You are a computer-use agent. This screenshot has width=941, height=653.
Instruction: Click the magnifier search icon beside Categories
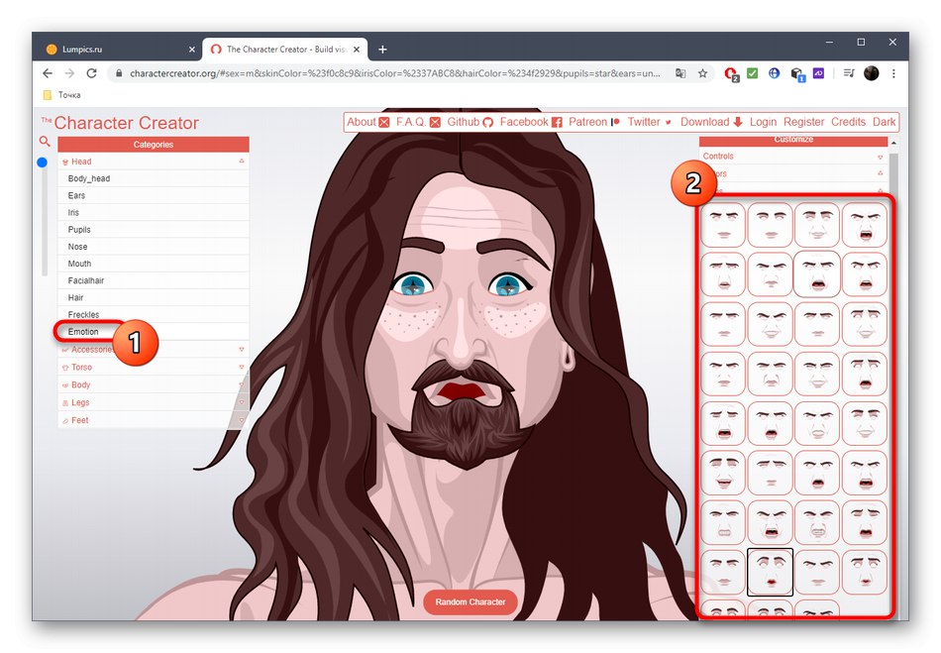(x=45, y=141)
